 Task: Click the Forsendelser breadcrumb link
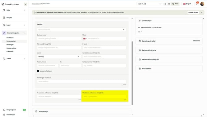pos(36,4)
